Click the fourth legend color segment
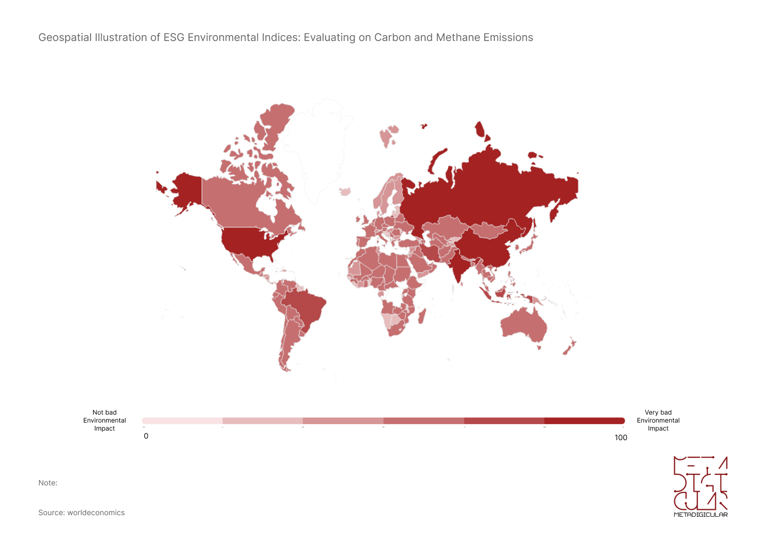Screen dimensions: 767x545 point(423,421)
